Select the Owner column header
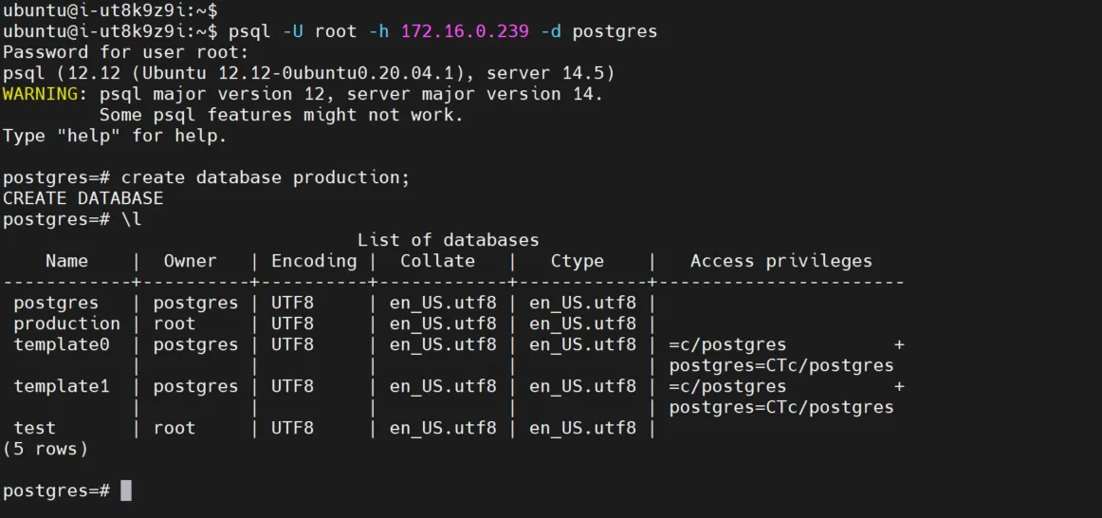1102x518 pixels. point(190,261)
